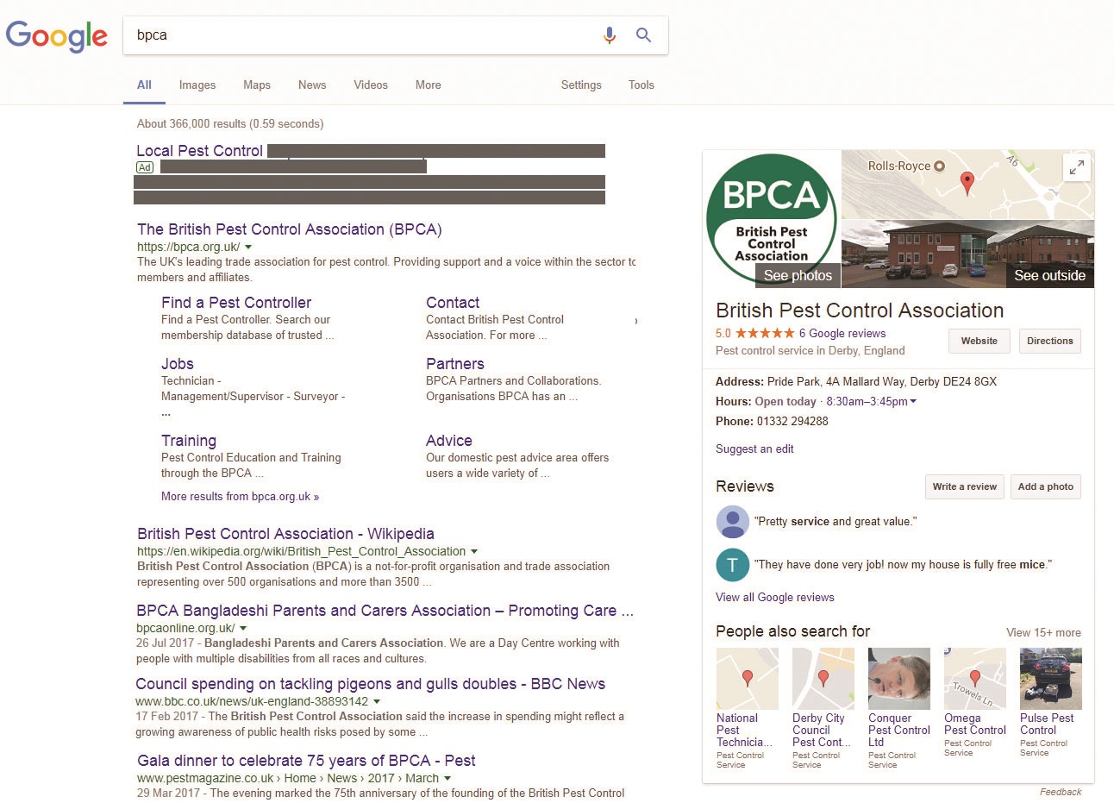Image resolution: width=1114 pixels, height=803 pixels.
Task: Open the Training sitelink
Action: point(189,441)
